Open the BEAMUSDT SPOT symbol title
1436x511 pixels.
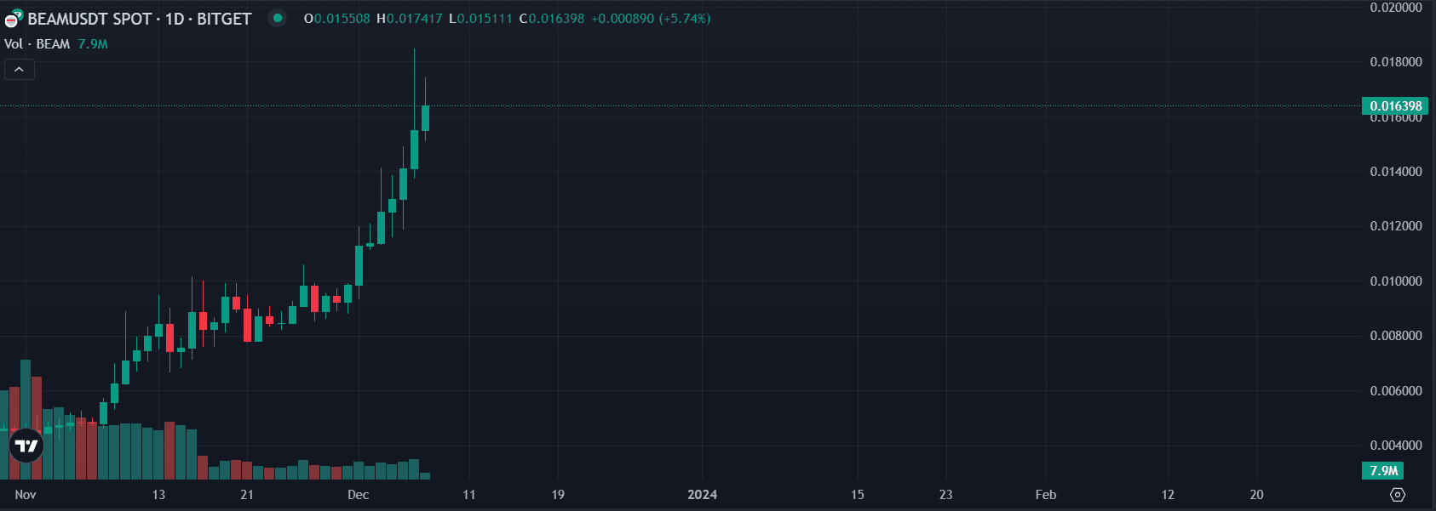coord(89,19)
